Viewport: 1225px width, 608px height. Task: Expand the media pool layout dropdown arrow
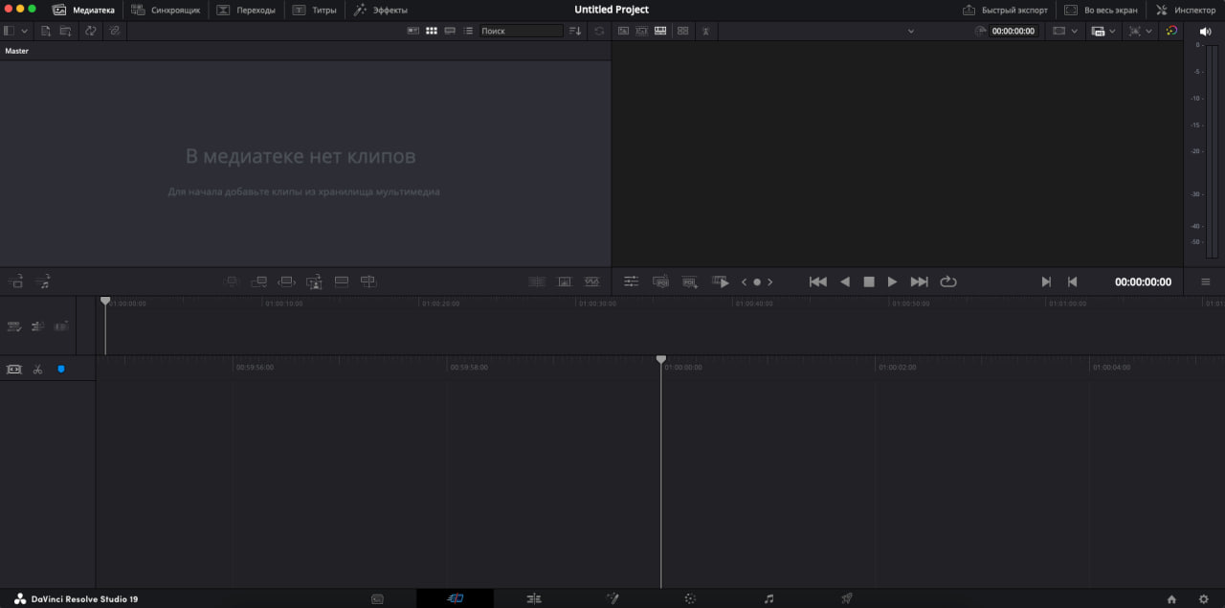coord(24,31)
